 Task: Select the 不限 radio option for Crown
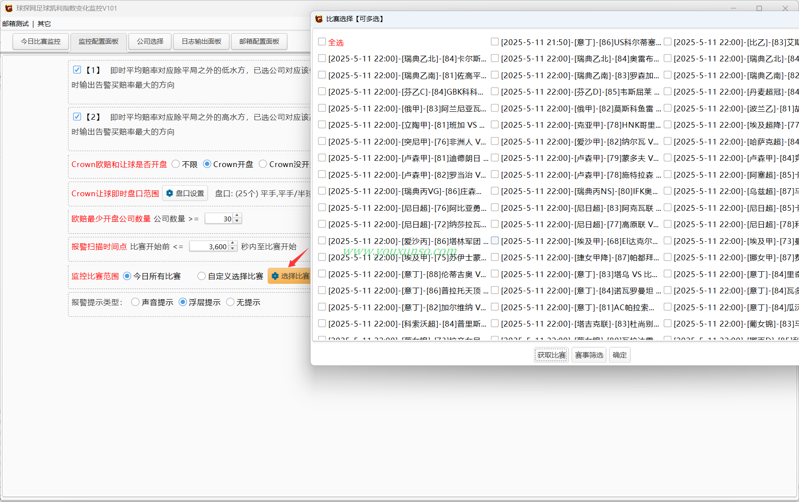[176, 164]
